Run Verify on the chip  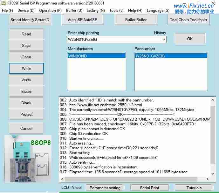[26, 80]
